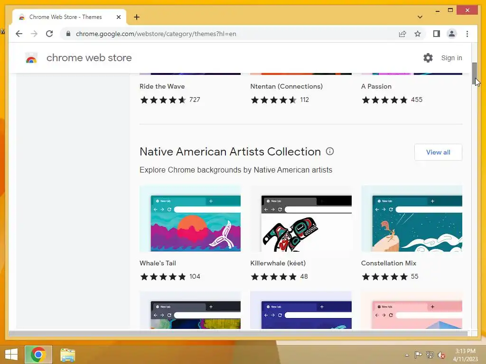Open the Killerwhale (kéet) theme thumbnail
The image size is (486, 364).
click(301, 218)
